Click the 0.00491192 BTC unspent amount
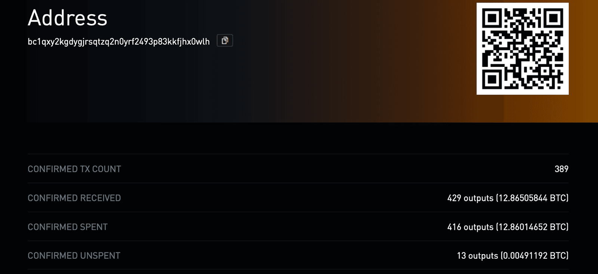The image size is (598, 274). pos(534,256)
